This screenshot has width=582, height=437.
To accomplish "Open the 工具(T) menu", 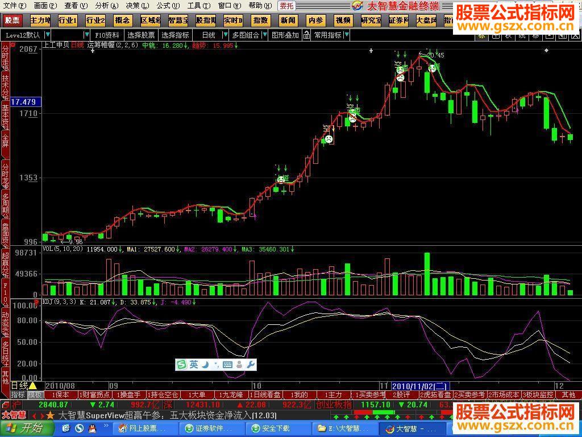I will coord(199,6).
